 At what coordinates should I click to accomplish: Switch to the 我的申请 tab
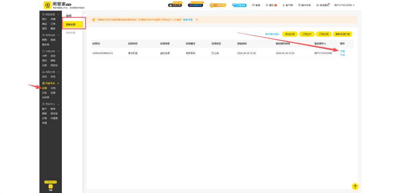(x=70, y=33)
